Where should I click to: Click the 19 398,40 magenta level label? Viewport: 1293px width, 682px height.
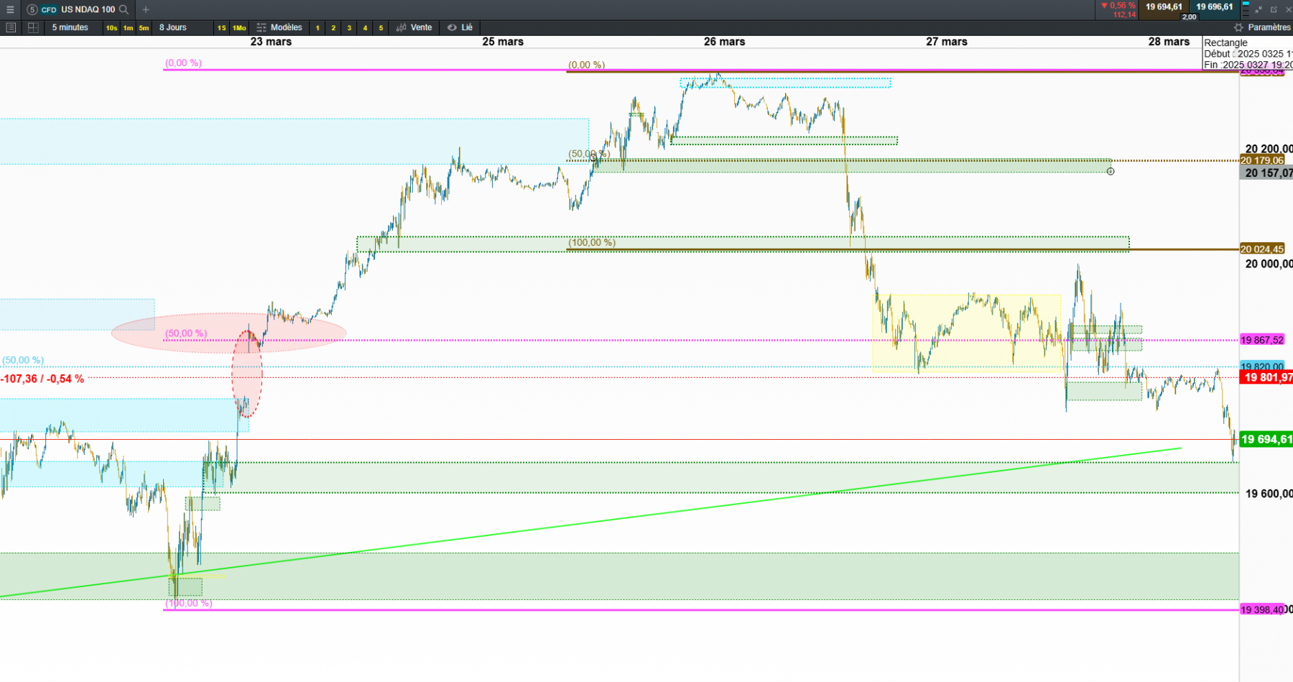click(1262, 609)
